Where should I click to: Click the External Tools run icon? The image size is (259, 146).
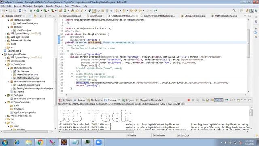[x=52, y=11]
